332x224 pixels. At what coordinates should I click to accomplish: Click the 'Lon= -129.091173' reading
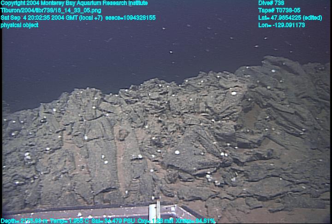click(x=282, y=25)
